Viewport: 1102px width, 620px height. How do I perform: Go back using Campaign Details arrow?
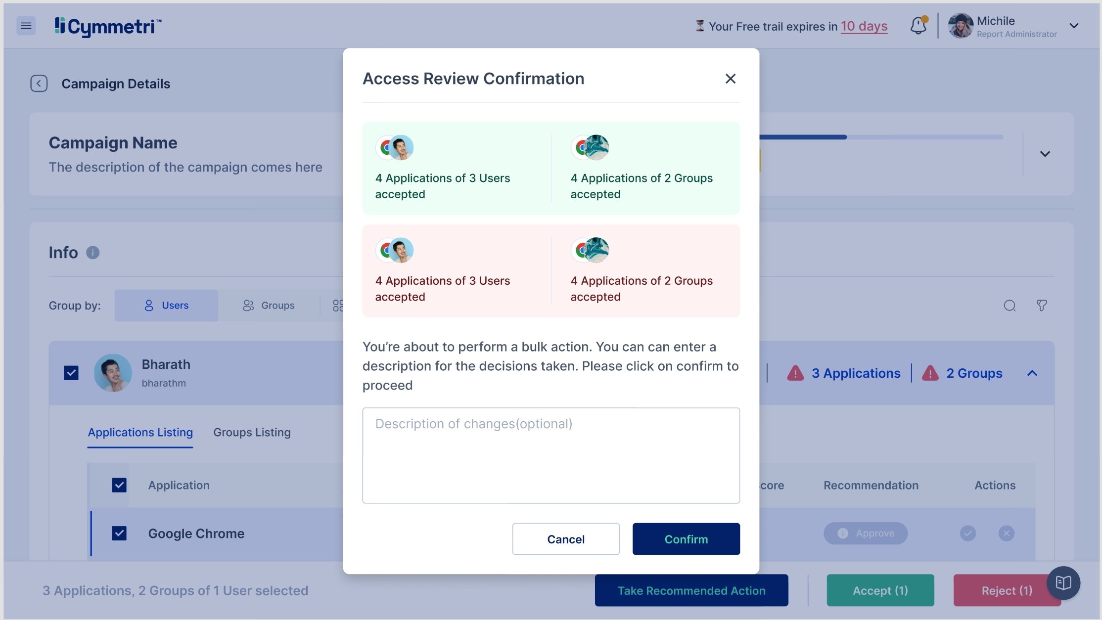click(39, 84)
